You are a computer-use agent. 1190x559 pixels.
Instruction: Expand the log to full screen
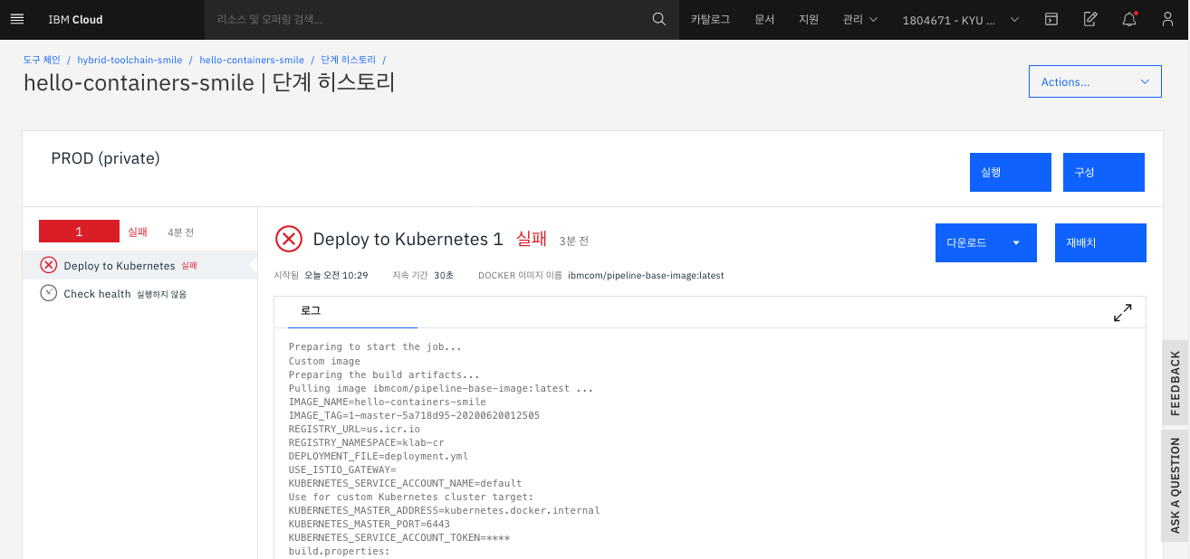1122,313
